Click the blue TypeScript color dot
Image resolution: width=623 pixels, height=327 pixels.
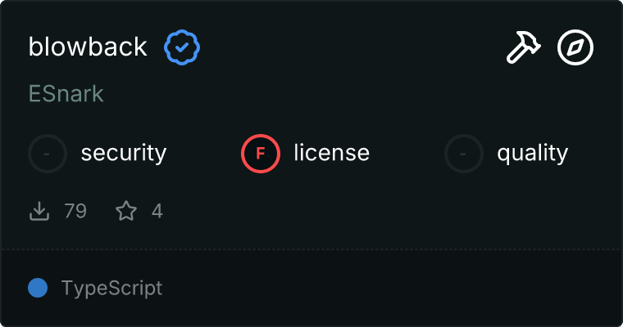tap(37, 288)
